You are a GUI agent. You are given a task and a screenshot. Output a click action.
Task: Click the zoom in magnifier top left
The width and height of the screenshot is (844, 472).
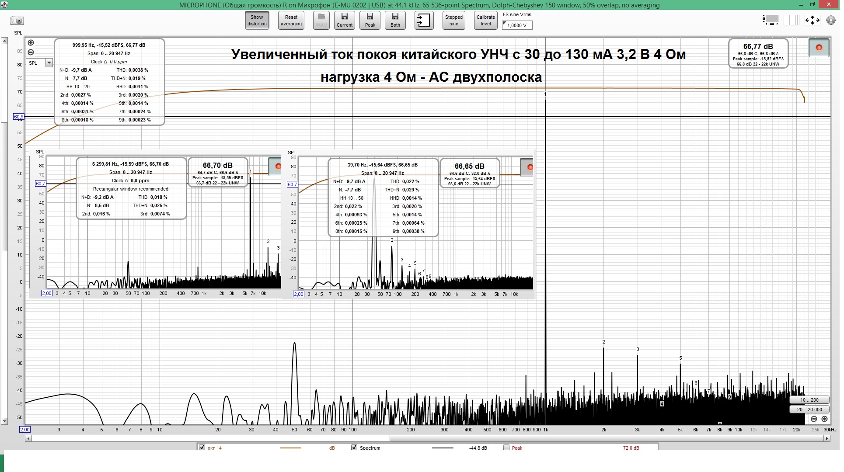pos(31,43)
